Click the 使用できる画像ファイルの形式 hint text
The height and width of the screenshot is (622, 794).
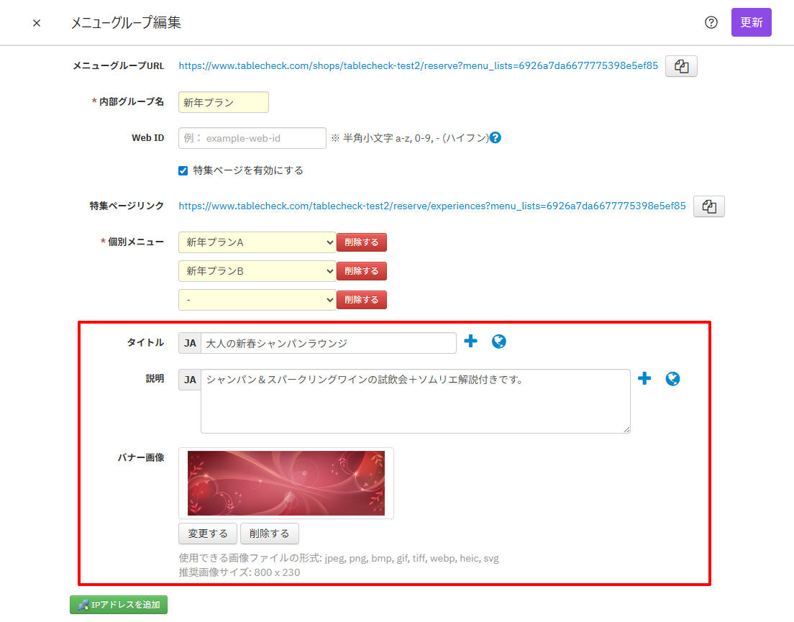point(339,558)
